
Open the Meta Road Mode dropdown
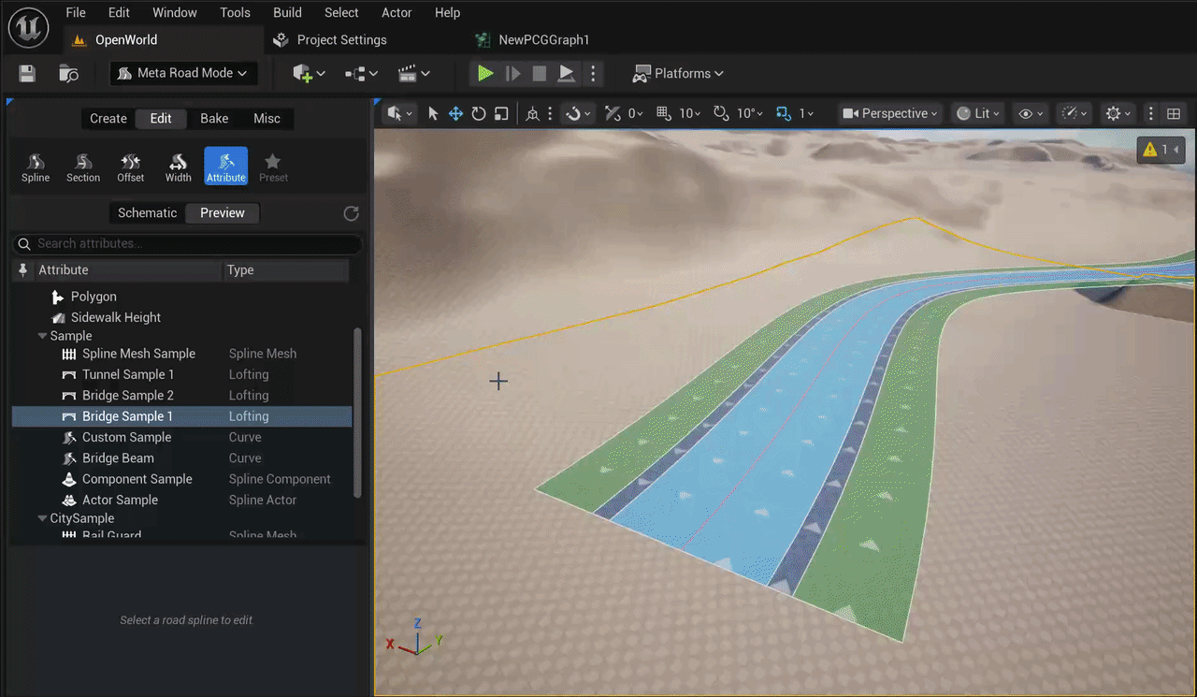(183, 73)
